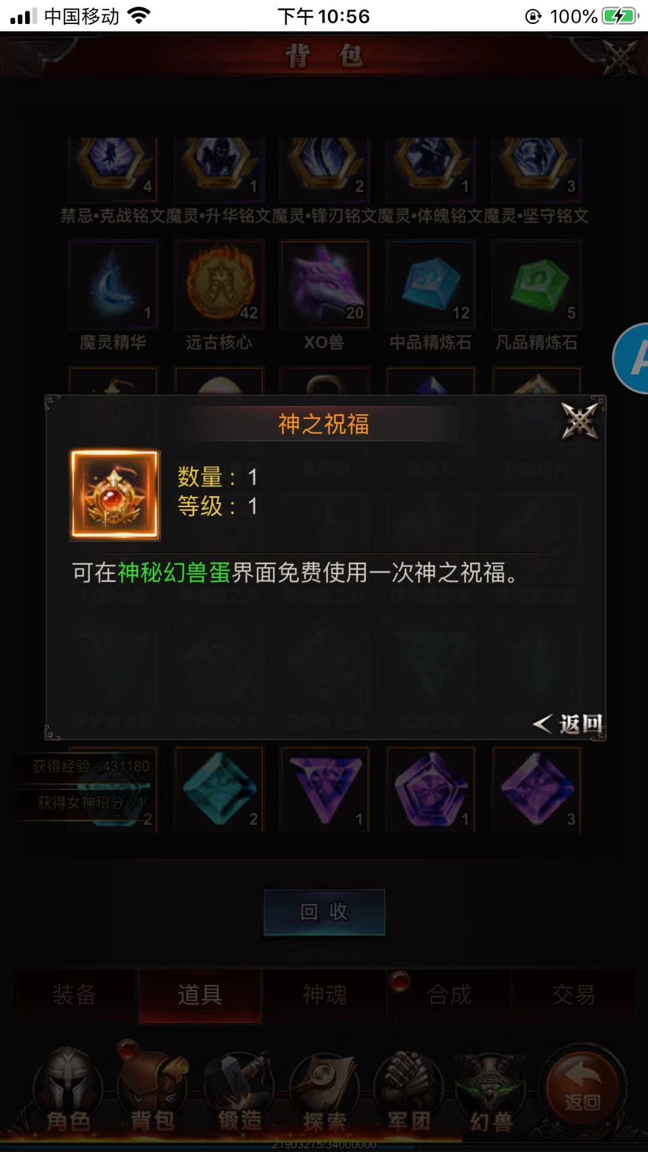
Task: Tap the 神之祝福 item icon in popup
Action: point(115,495)
